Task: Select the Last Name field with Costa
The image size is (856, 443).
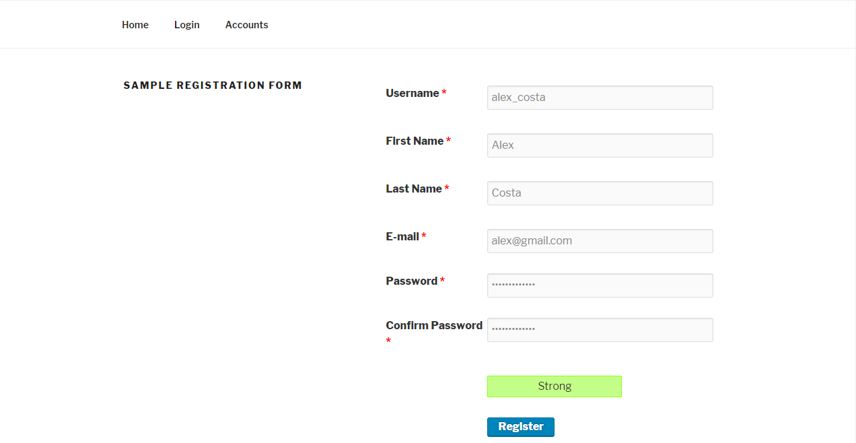Action: pos(600,193)
